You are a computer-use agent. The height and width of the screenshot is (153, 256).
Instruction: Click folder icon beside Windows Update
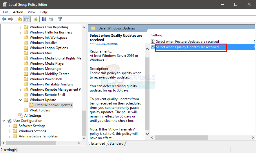(x=26, y=100)
